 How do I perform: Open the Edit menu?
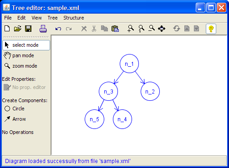click(21, 18)
